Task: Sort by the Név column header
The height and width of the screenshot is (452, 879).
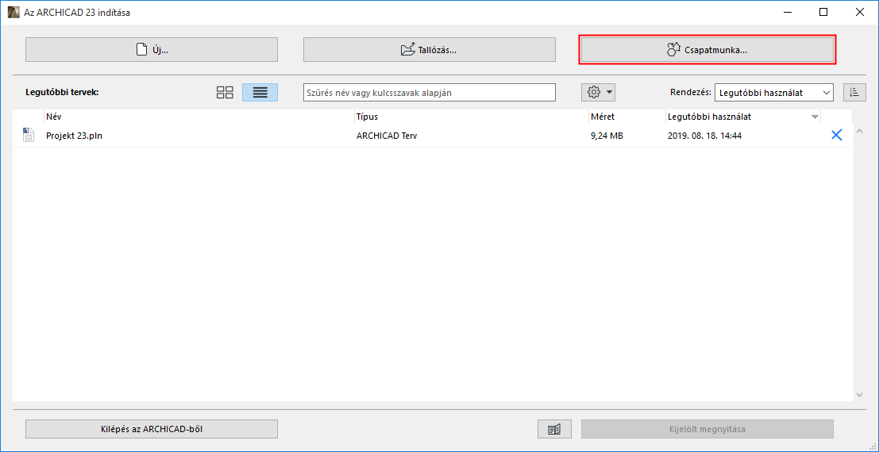Action: point(199,117)
